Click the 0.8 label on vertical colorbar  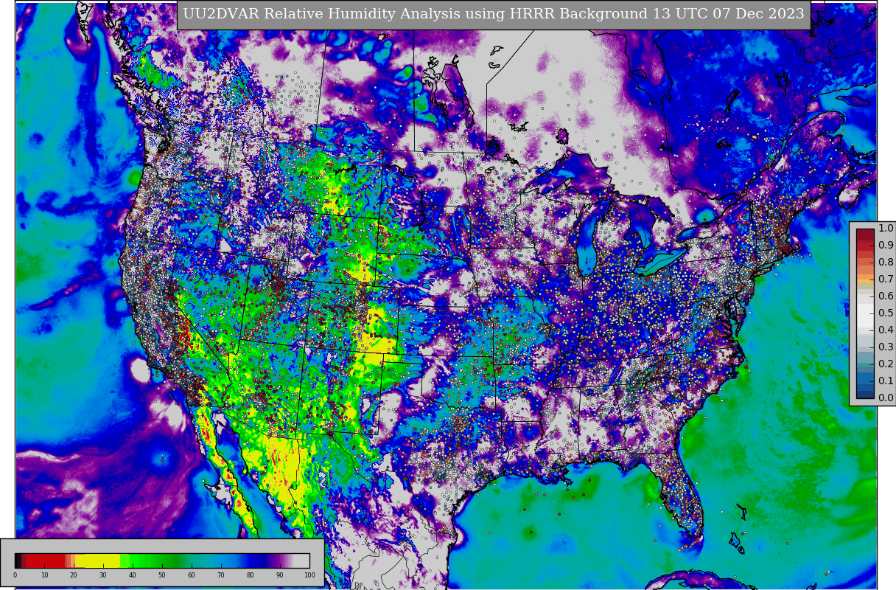tap(886, 263)
